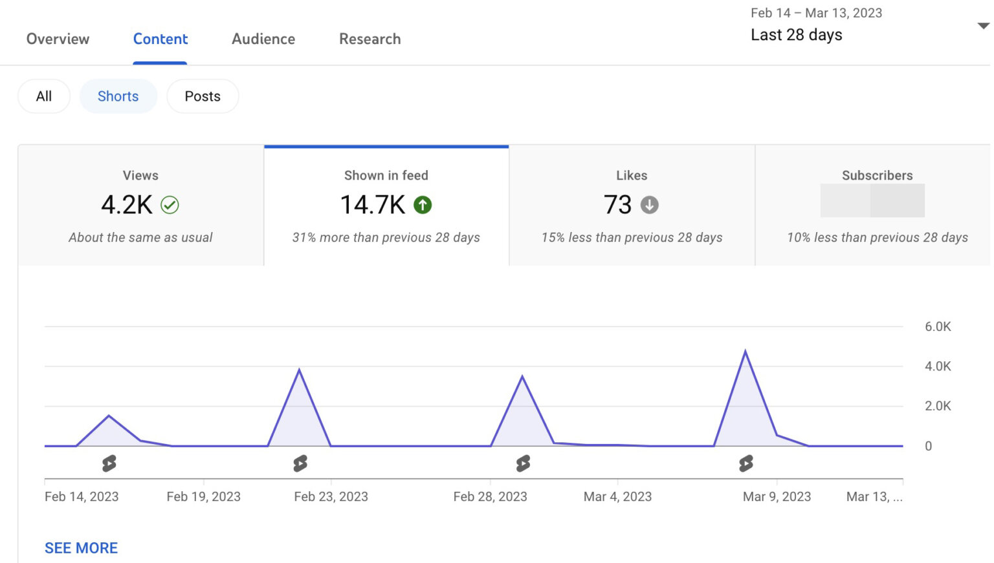Screen dimensions: 994x563
Task: Click the Shorts icon under the Feb 14 peak
Action: point(110,463)
